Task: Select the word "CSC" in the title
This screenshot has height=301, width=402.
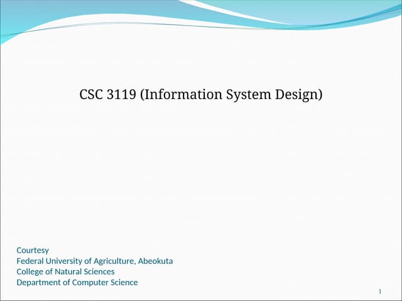Action: (92, 95)
